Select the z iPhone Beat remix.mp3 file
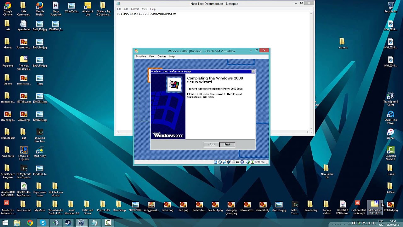The image size is (403, 227). tap(359, 207)
